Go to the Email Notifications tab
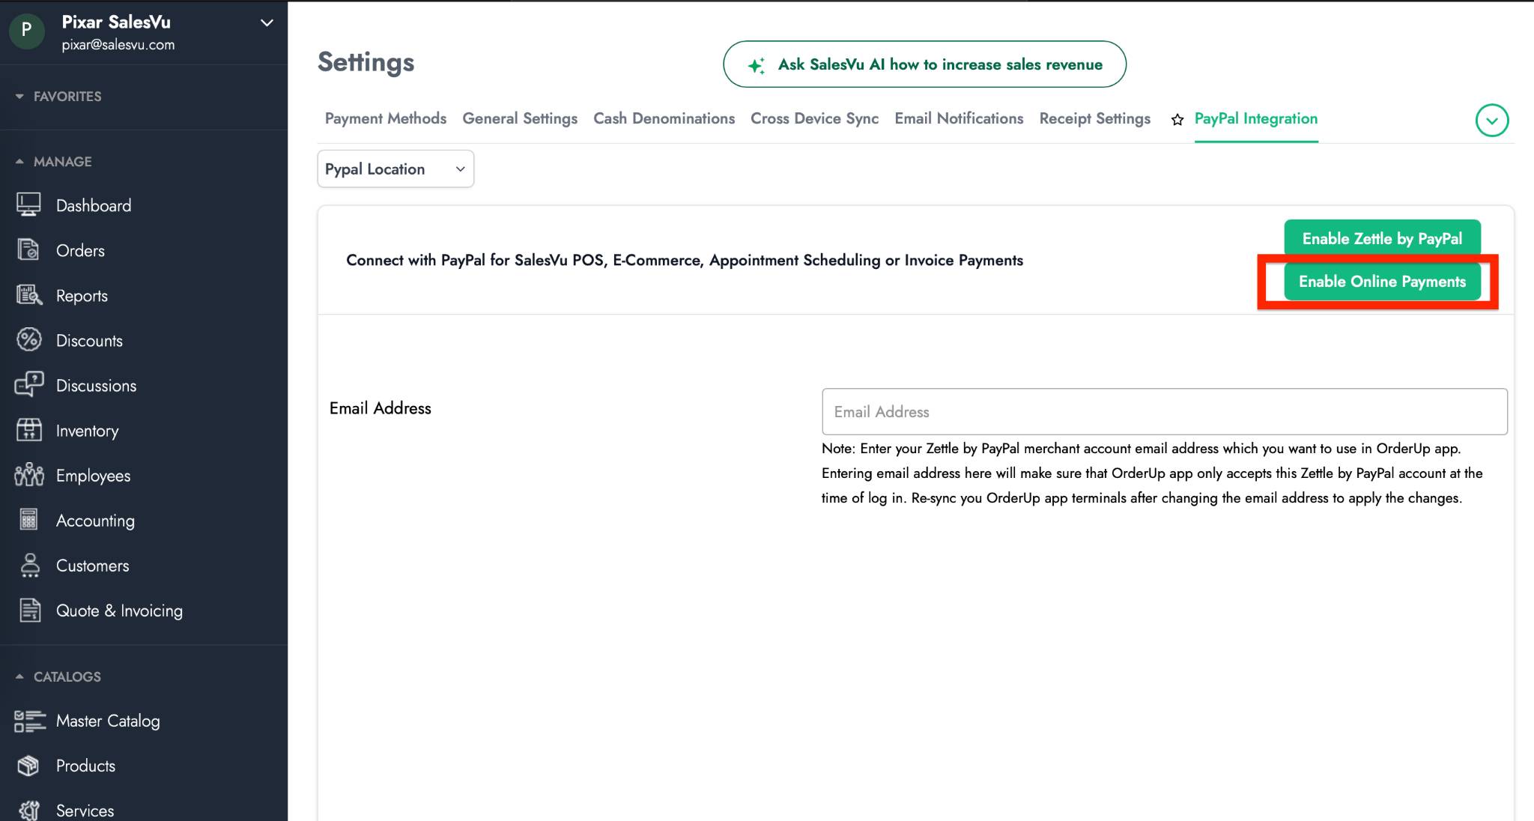 coord(959,118)
